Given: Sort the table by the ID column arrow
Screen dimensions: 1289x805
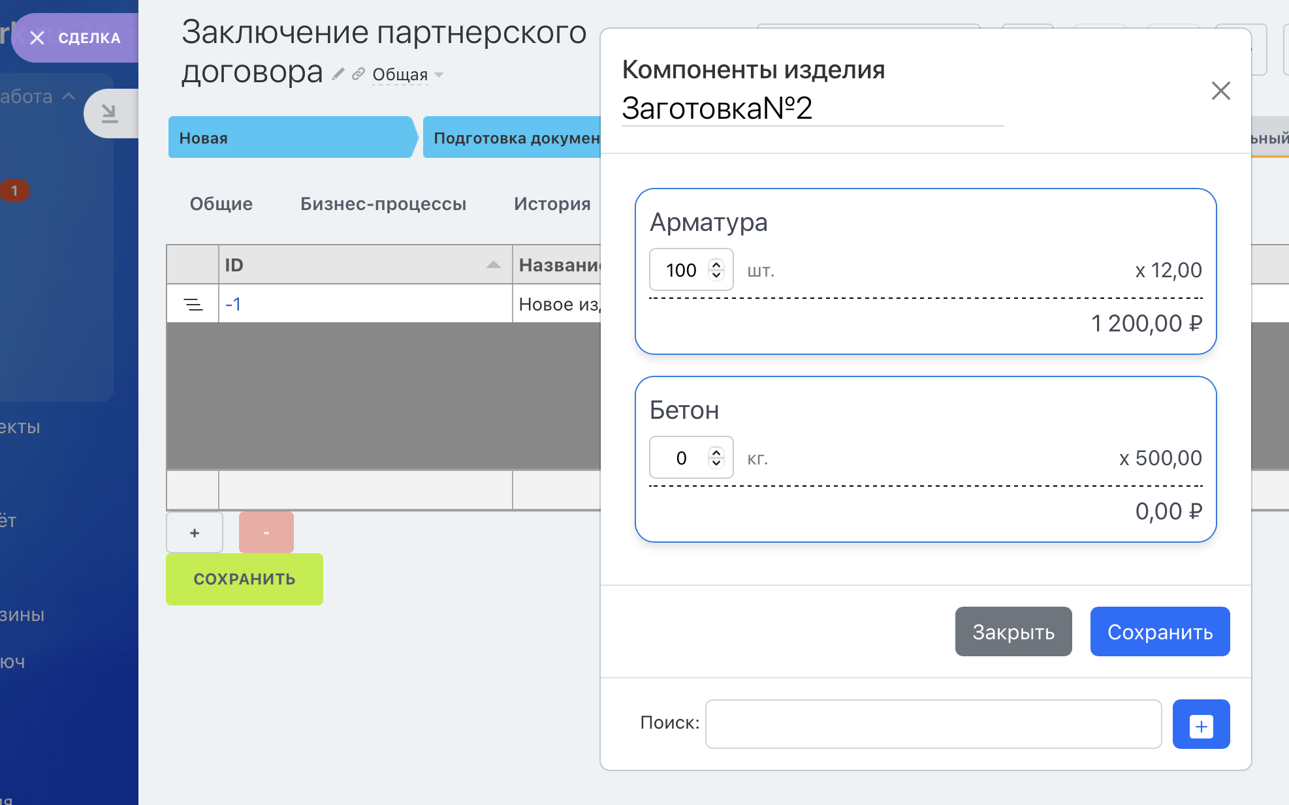Looking at the screenshot, I should pyautogui.click(x=494, y=265).
